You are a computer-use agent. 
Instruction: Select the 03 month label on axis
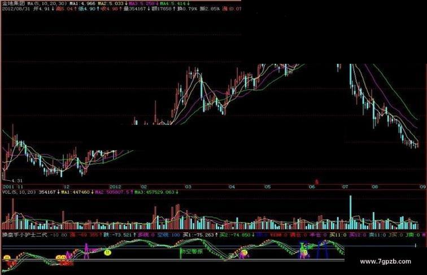[x=188, y=187]
